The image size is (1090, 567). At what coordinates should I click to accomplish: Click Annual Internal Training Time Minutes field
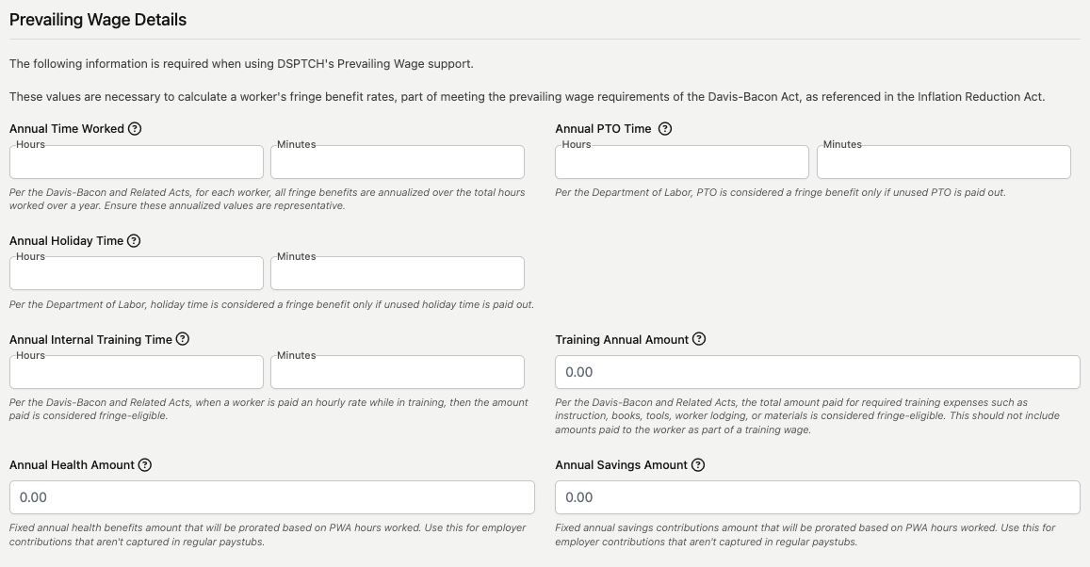click(397, 372)
